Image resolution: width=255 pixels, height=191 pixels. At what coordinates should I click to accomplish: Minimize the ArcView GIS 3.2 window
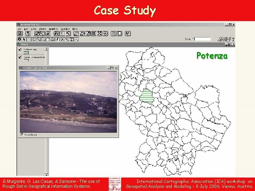tap(226, 24)
